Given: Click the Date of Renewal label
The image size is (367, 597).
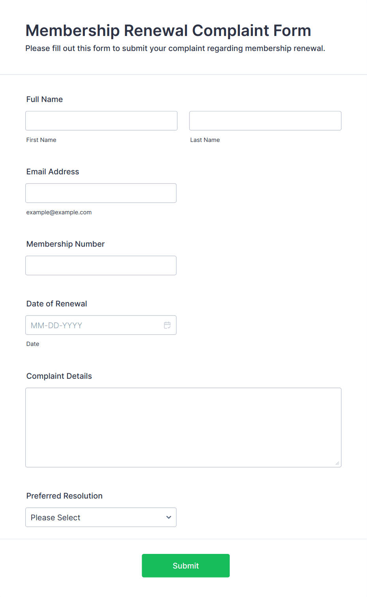Looking at the screenshot, I should tap(57, 304).
